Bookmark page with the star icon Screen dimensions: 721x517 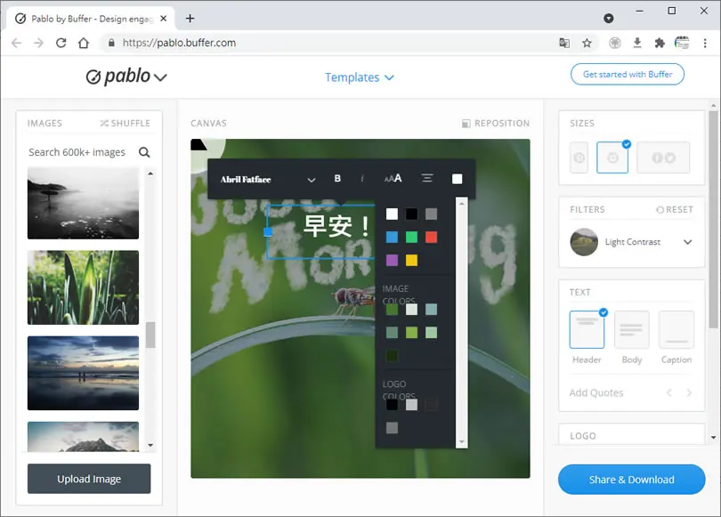click(x=587, y=43)
